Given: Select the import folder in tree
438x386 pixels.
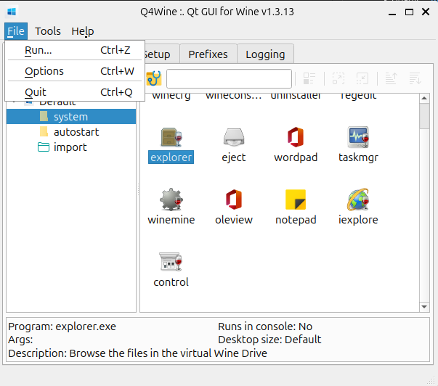Looking at the screenshot, I should point(70,147).
